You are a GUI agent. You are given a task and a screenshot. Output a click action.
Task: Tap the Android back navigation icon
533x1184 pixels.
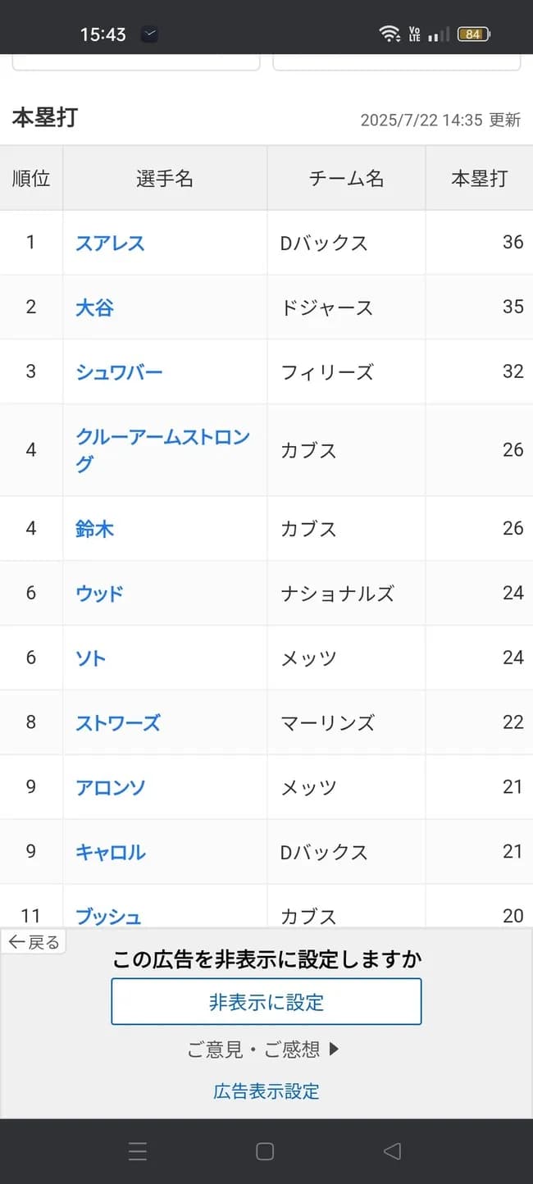(391, 1151)
